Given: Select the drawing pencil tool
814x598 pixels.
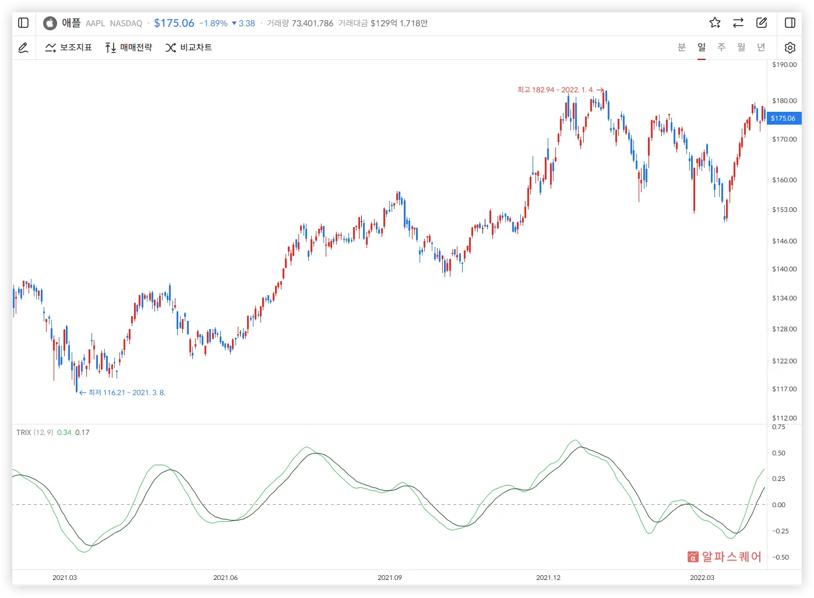Looking at the screenshot, I should coord(23,48).
